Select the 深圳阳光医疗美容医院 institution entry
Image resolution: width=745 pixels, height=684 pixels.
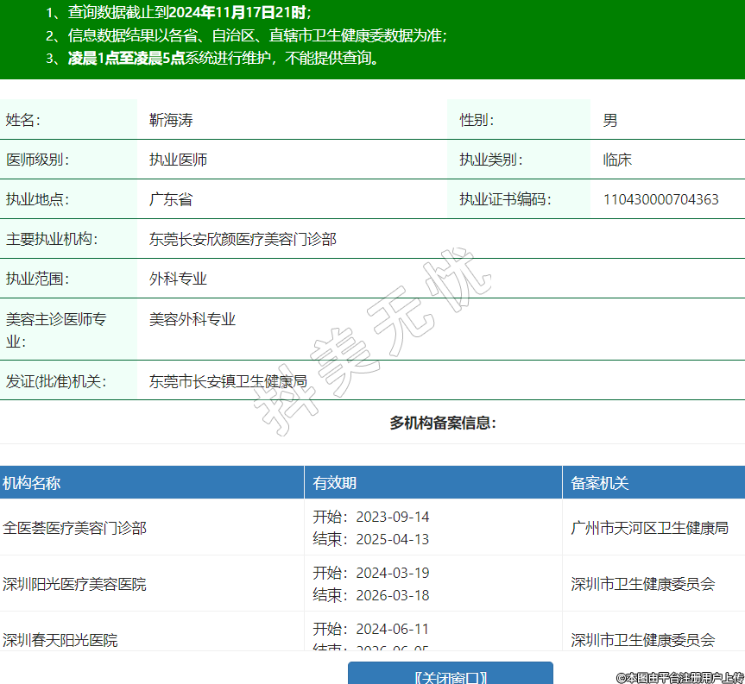pos(75,584)
